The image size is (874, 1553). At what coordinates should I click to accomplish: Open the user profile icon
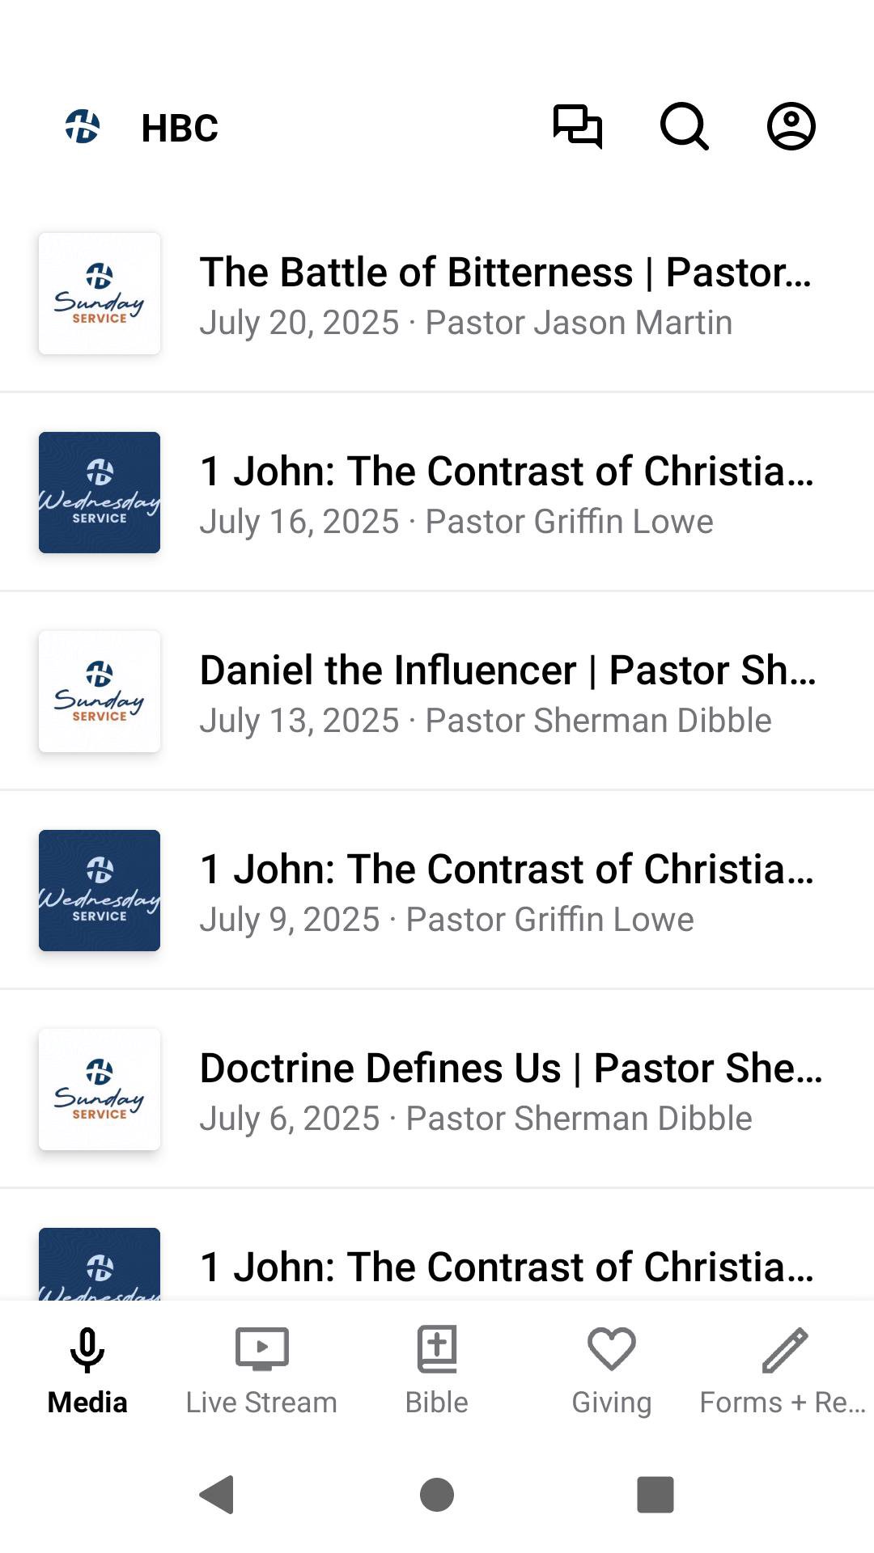tap(791, 127)
